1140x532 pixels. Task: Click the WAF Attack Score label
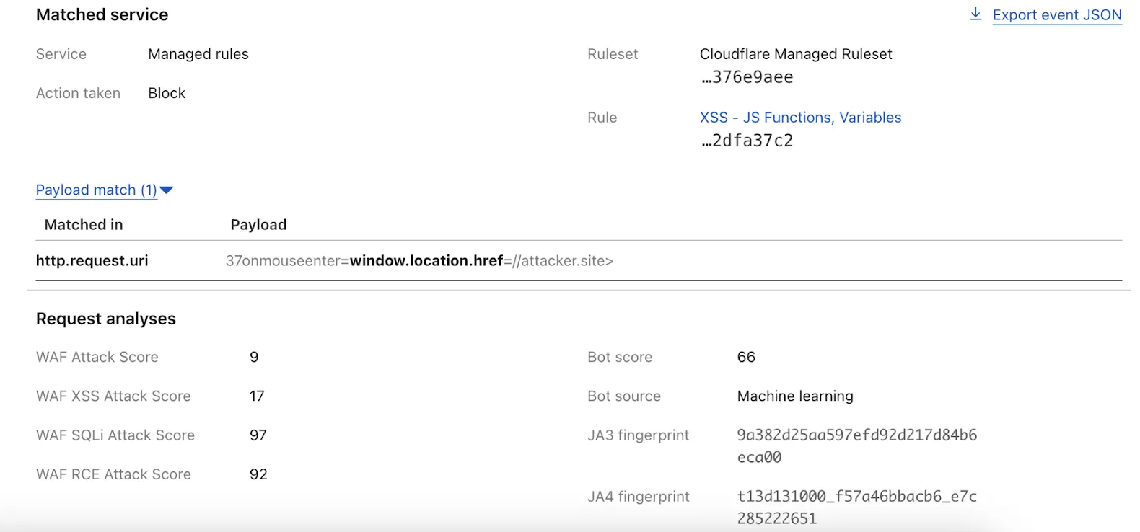(97, 357)
